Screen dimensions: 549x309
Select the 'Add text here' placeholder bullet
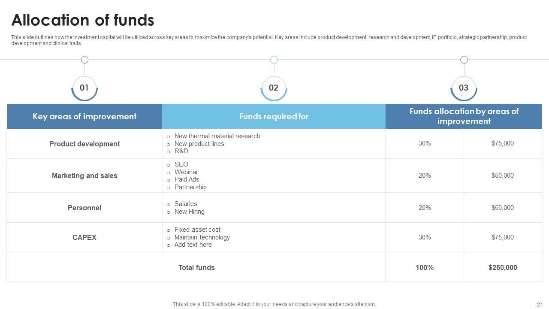point(193,245)
